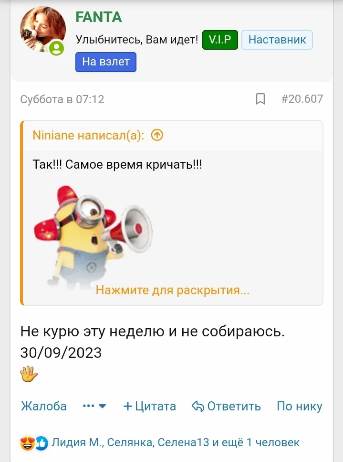Screen dimensions: 343x462
Task: Click the По нику link
Action: (x=300, y=406)
